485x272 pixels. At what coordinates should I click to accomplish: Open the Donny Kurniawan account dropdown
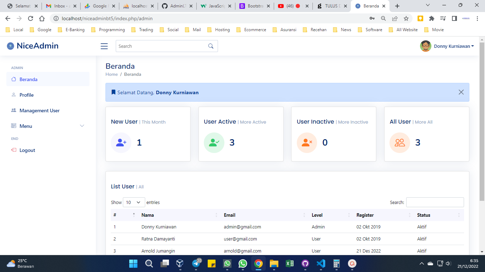click(453, 46)
